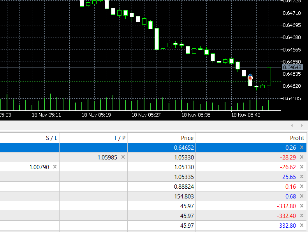Click the 0.64680 price scale label

[x=292, y=37]
